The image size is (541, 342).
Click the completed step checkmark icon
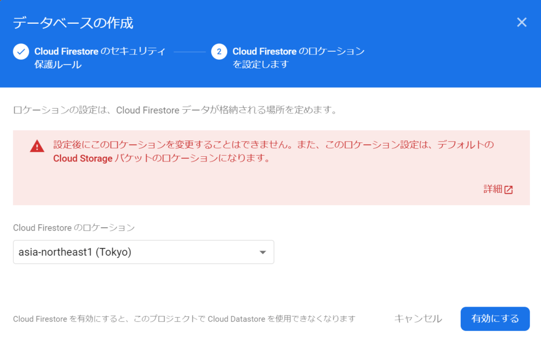pyautogui.click(x=21, y=52)
